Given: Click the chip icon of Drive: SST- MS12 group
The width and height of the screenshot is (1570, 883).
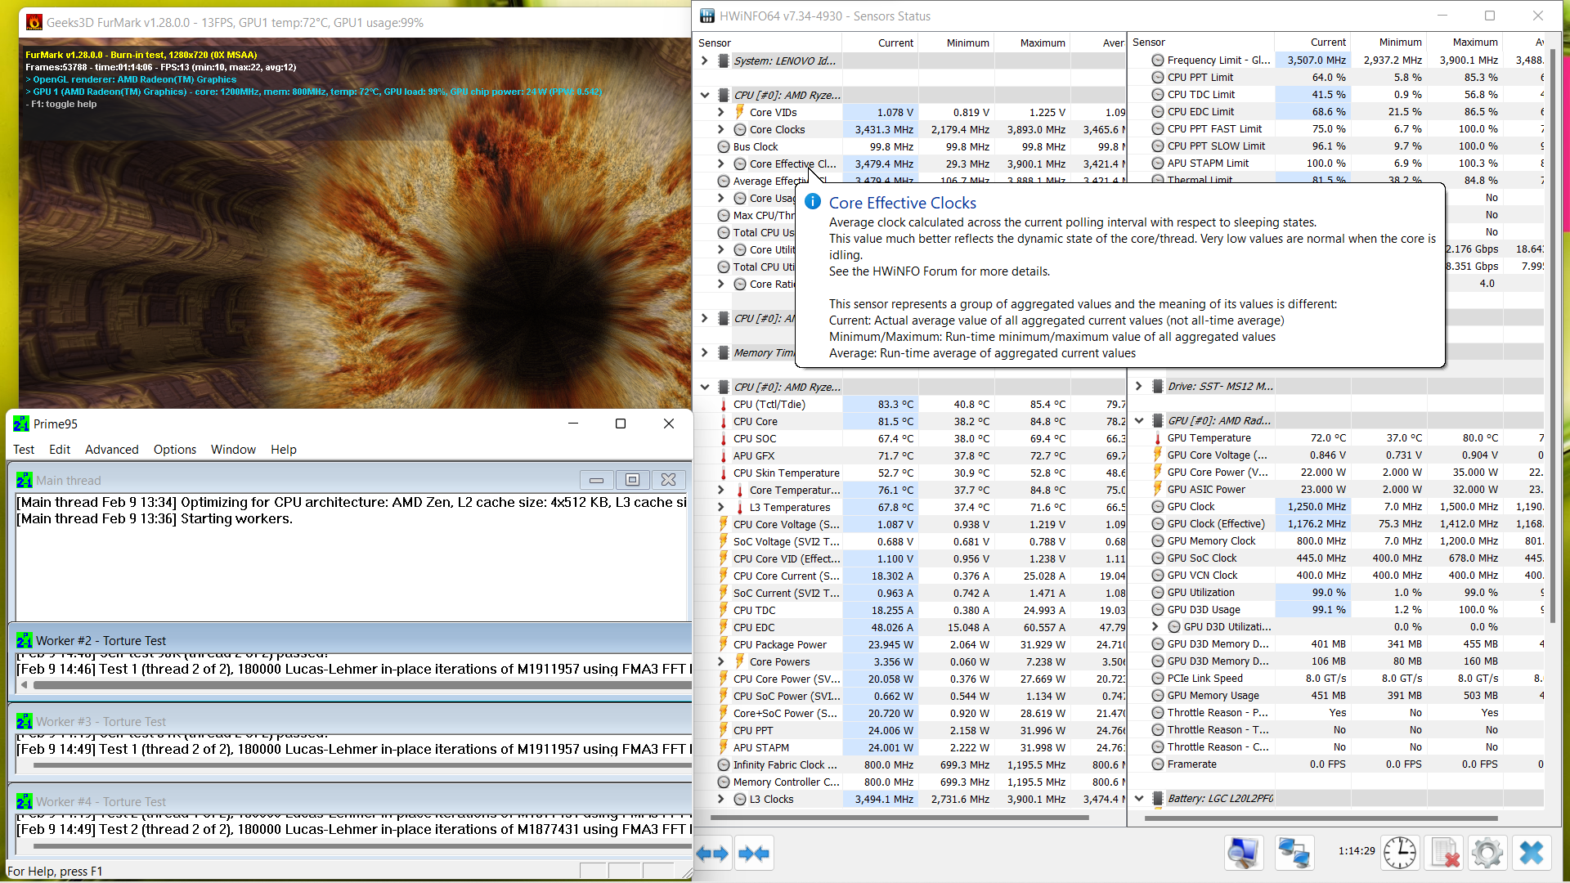Looking at the screenshot, I should click(x=1158, y=387).
